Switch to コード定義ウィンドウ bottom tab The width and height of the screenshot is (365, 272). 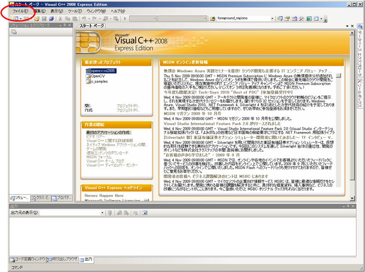tap(28, 259)
